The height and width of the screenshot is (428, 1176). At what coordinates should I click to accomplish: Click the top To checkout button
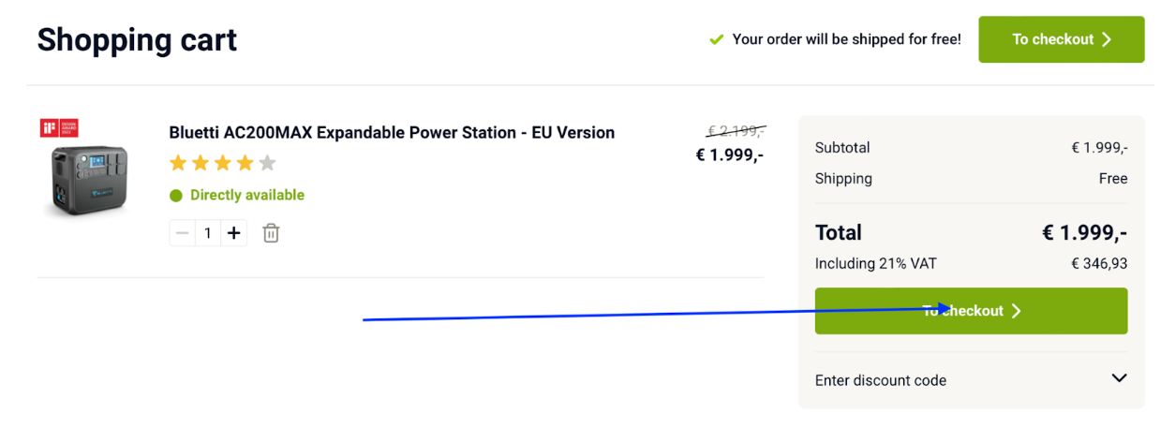coord(1061,39)
